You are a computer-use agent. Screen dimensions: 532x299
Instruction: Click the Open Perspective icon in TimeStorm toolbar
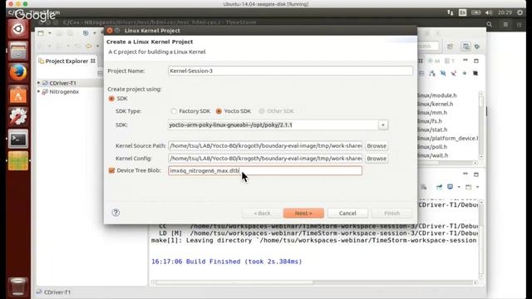tap(450, 47)
